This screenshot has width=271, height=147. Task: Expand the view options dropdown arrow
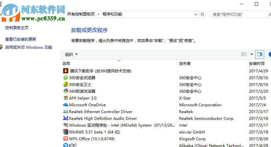coord(252,54)
